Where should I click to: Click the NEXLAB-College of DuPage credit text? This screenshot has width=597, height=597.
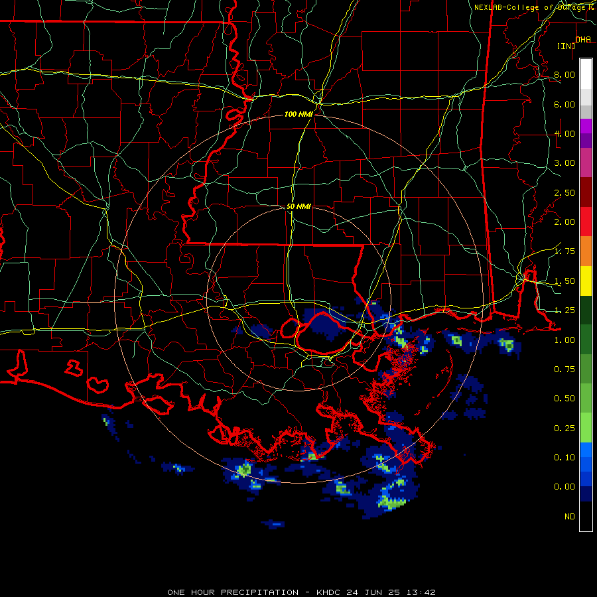pyautogui.click(x=529, y=7)
